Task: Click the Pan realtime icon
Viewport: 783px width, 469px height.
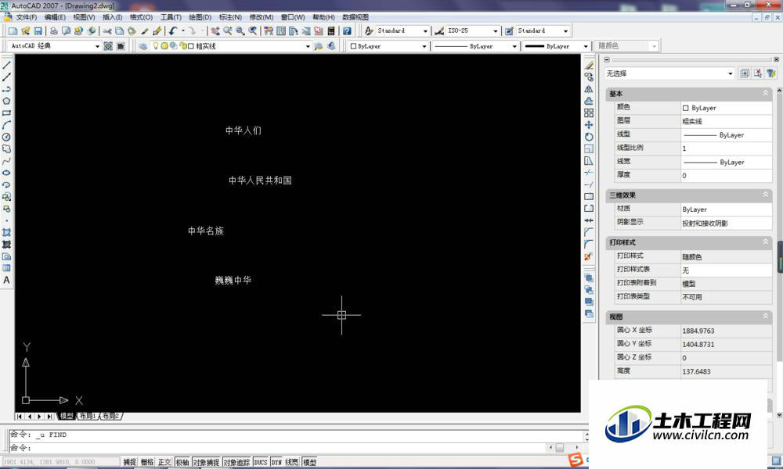Action: pos(215,31)
